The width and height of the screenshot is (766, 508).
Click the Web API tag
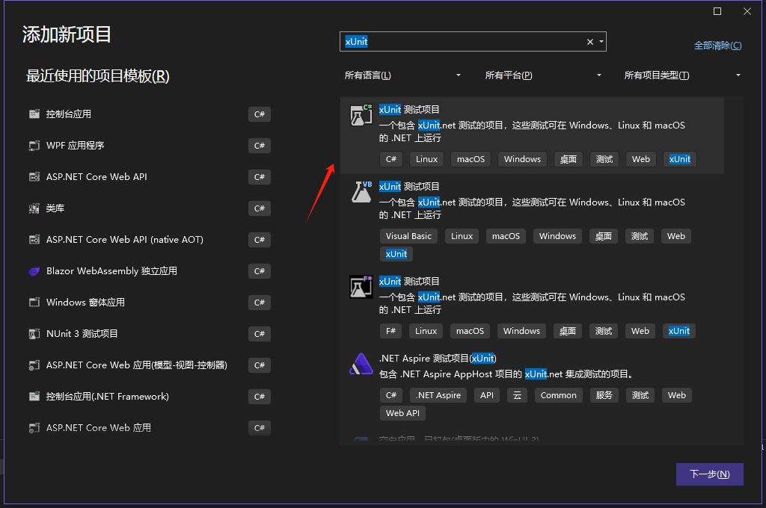(402, 413)
